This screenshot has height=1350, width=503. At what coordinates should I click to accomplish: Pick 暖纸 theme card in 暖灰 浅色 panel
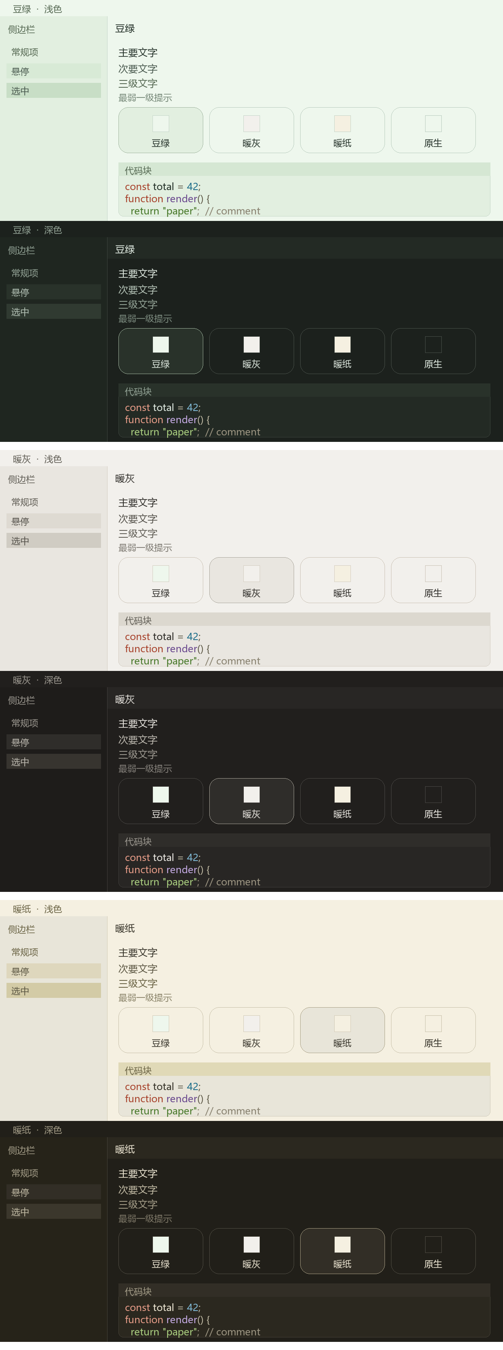pyautogui.click(x=342, y=580)
